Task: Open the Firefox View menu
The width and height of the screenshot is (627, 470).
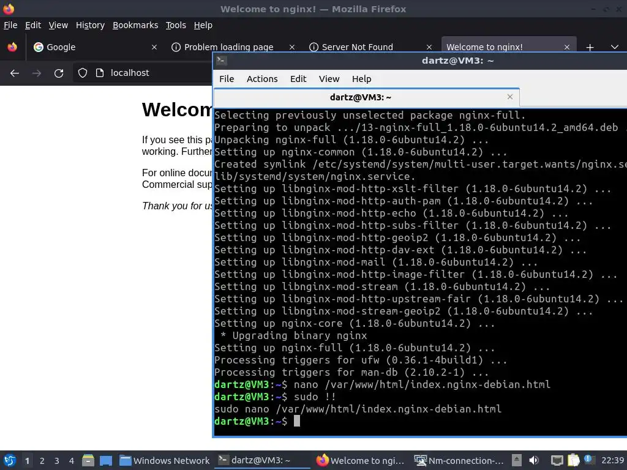Action: [x=58, y=25]
